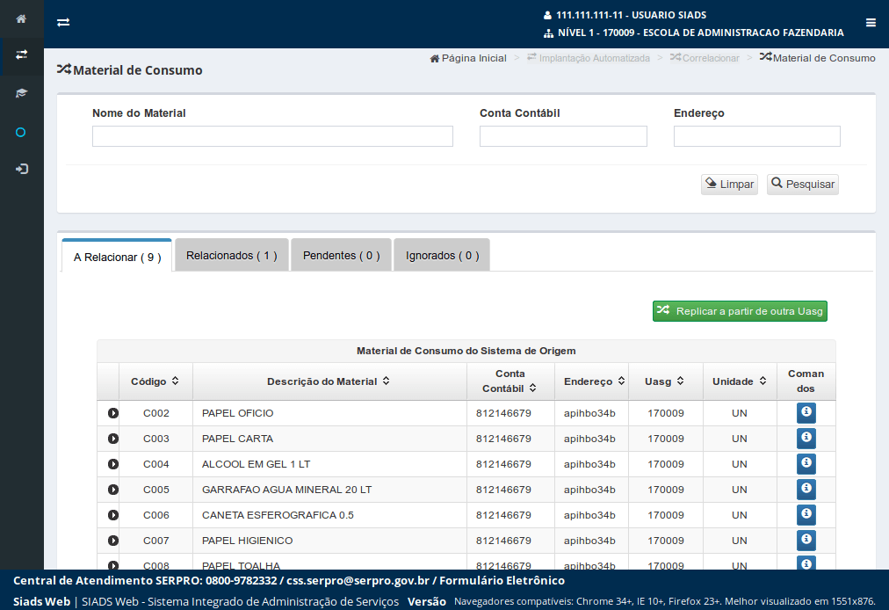
Task: Switch to the Ignorados tab
Action: click(442, 256)
